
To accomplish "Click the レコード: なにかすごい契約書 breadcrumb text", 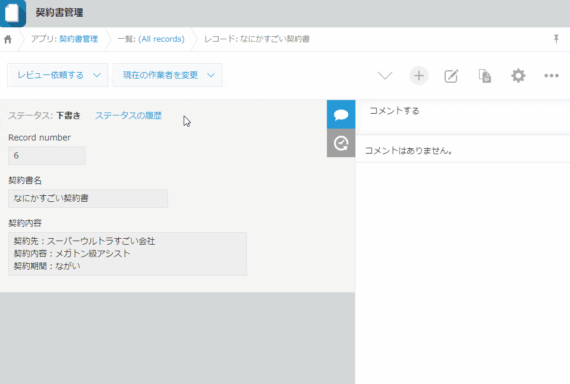I will [257, 39].
